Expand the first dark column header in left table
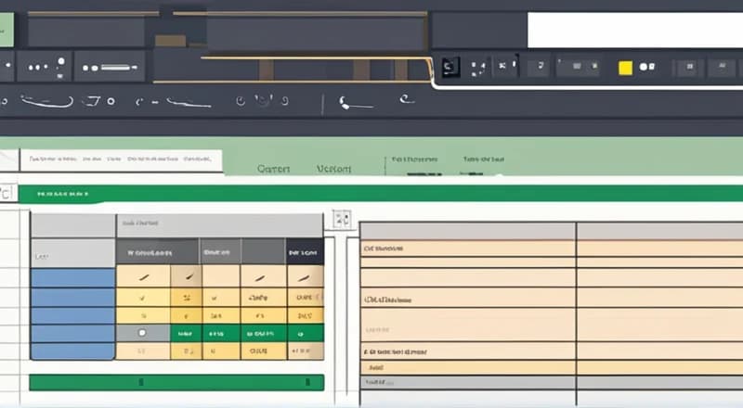The image size is (743, 408). point(156,251)
